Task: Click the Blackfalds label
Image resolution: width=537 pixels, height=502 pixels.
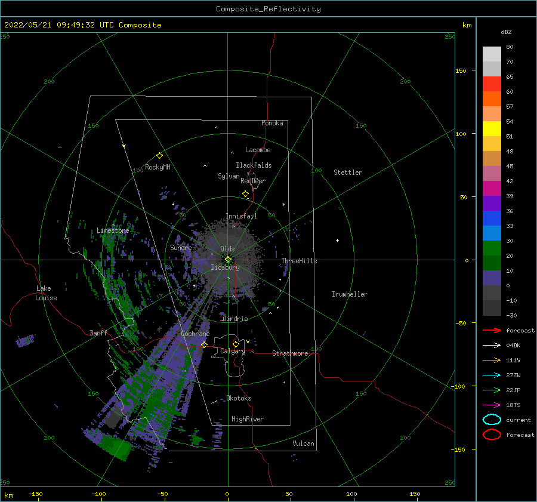Action: (x=254, y=165)
